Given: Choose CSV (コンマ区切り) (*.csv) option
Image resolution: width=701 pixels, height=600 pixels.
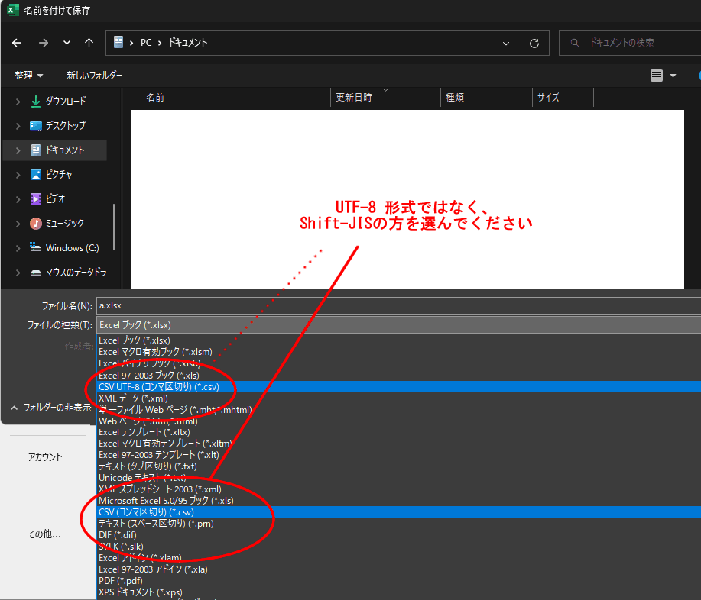Looking at the screenshot, I should pyautogui.click(x=398, y=512).
